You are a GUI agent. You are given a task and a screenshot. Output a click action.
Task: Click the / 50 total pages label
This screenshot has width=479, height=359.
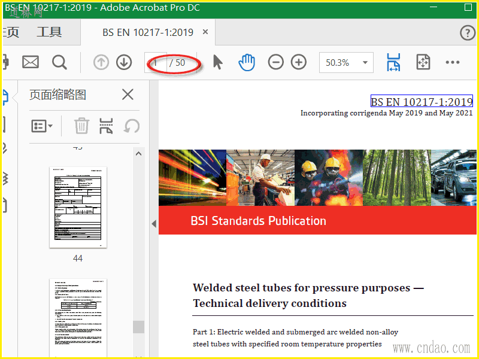point(177,63)
